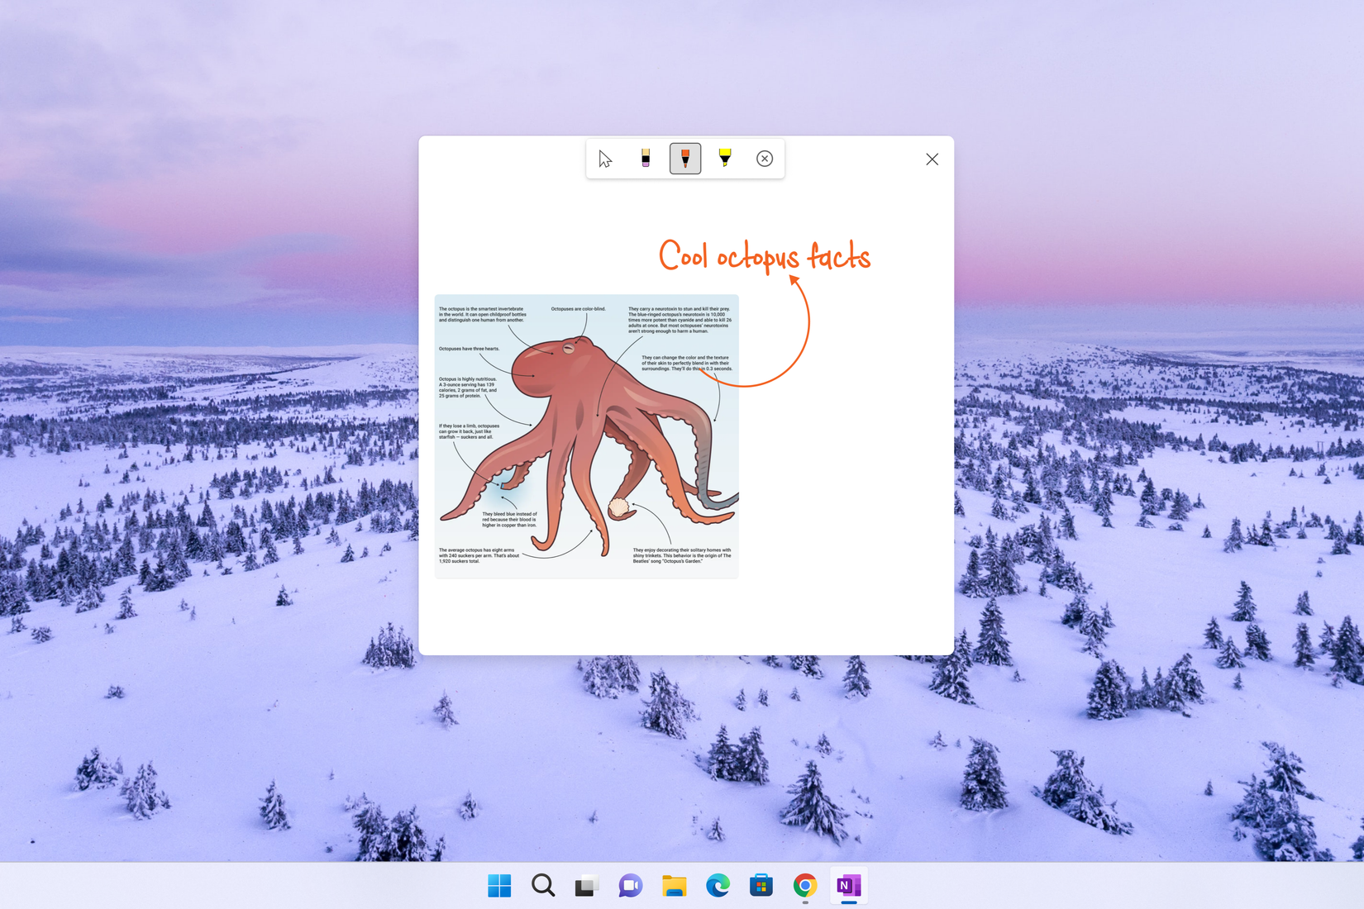Click the ink toolbar strip at the top
The image size is (1364, 909).
[x=684, y=158]
